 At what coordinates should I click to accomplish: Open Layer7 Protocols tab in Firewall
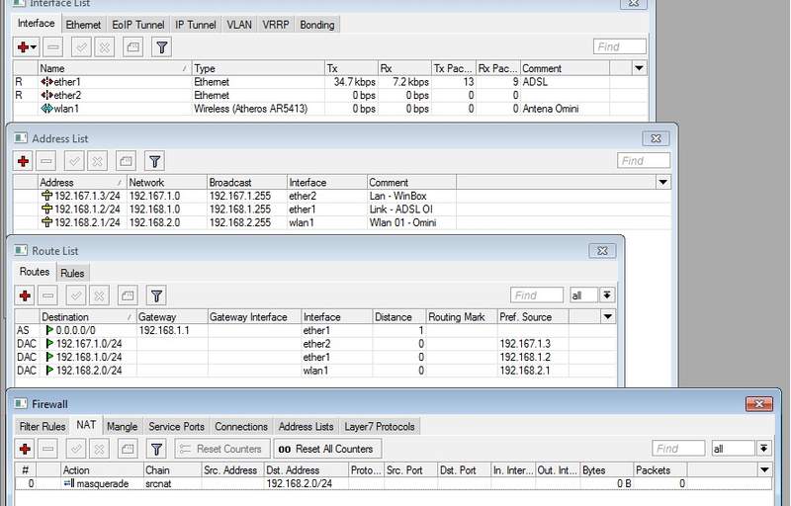[x=380, y=426]
